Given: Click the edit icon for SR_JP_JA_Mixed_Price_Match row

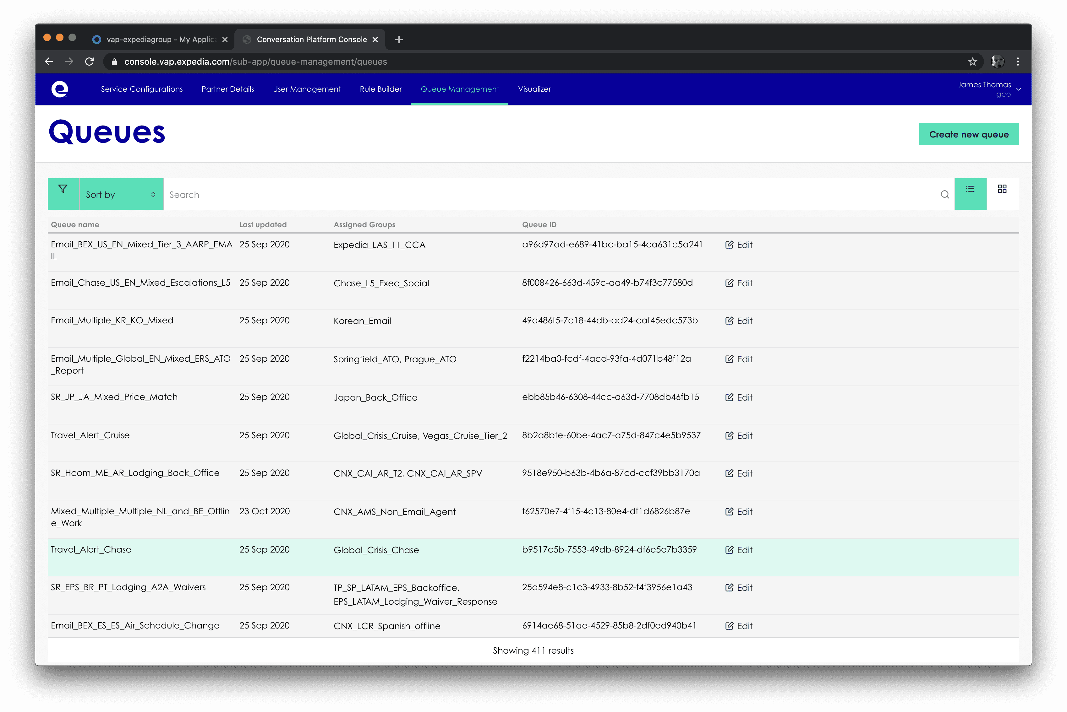Looking at the screenshot, I should (x=729, y=397).
